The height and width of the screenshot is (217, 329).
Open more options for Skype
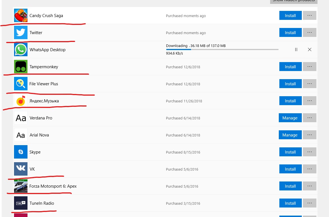(x=309, y=152)
